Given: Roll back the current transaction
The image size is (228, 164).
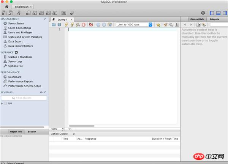Looking at the screenshot, I should [104, 25].
